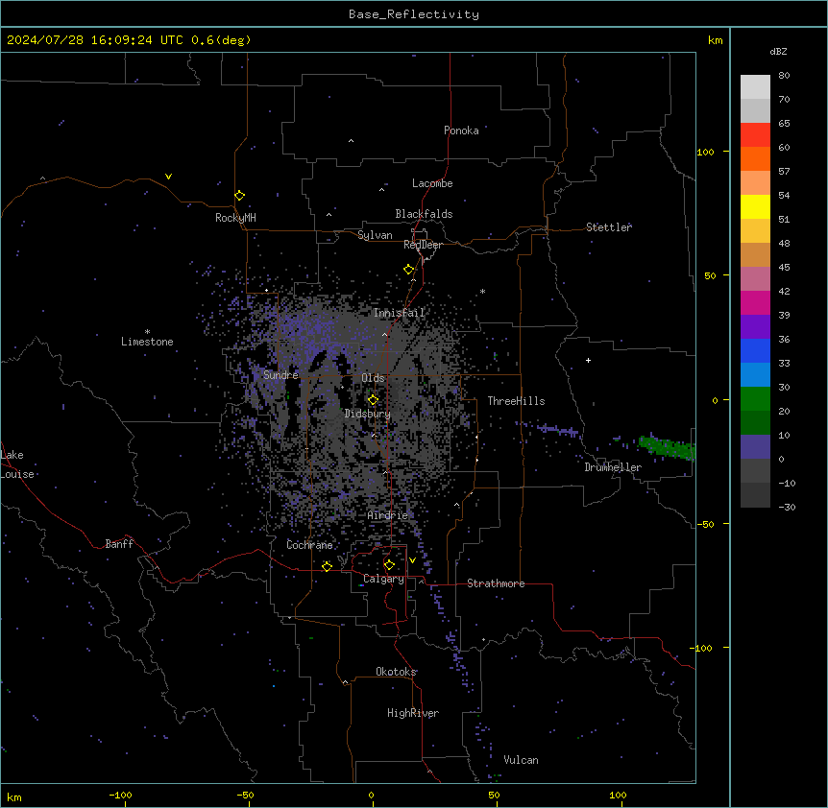Click the right axis 100 km tick label
The image size is (828, 808).
(705, 152)
